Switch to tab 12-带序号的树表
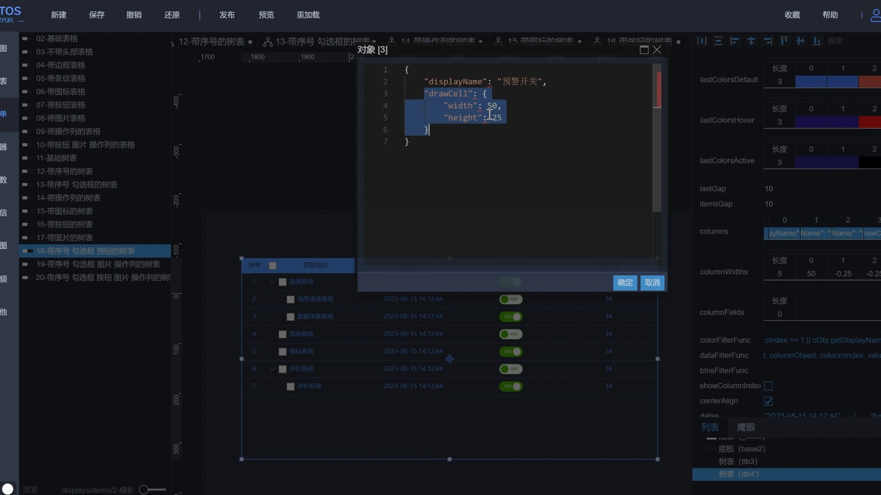 pos(211,42)
